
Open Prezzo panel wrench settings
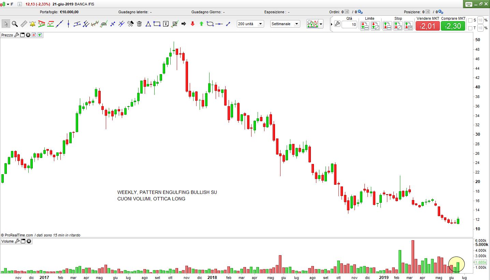(16, 35)
